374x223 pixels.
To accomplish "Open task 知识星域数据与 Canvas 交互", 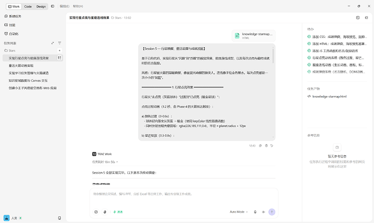I will pos(28,80).
